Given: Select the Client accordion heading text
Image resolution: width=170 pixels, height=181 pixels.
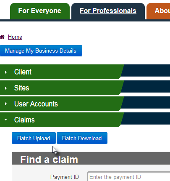Looking at the screenshot, I should click(23, 72).
